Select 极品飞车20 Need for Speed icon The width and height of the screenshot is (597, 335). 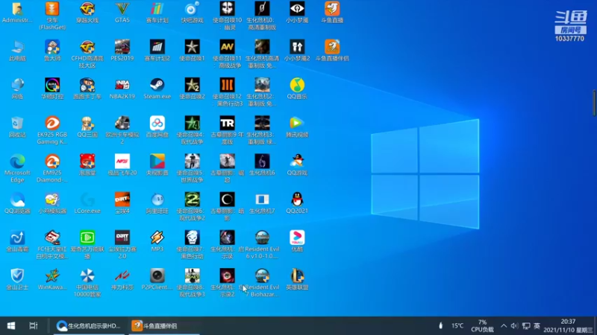122,165
